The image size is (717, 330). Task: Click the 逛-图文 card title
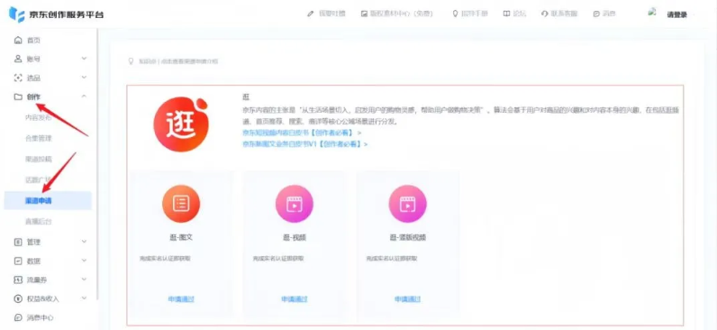pyautogui.click(x=181, y=238)
